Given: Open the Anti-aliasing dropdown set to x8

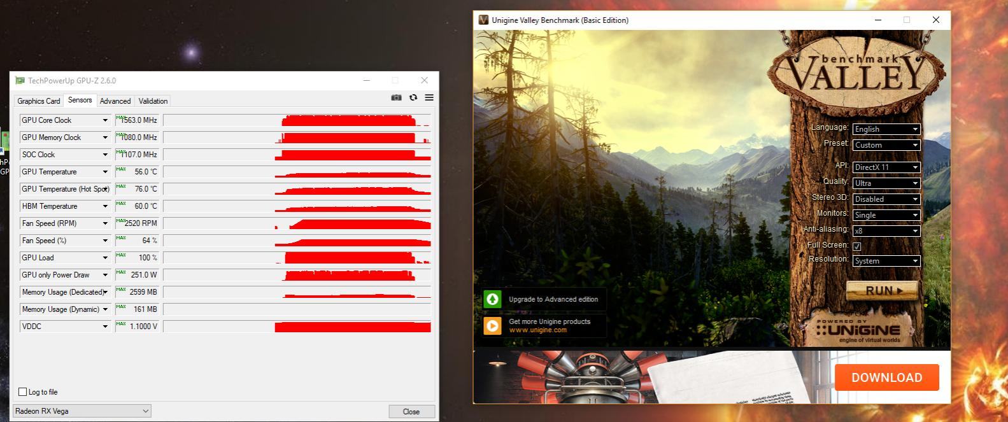Looking at the screenshot, I should click(x=886, y=231).
